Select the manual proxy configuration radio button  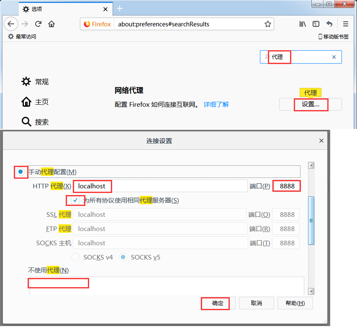[21, 172]
